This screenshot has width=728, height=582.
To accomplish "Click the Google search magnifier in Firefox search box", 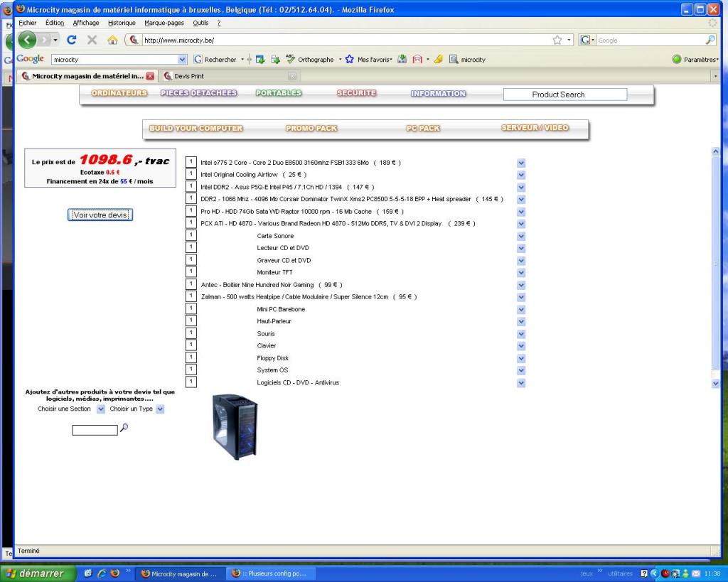I will tap(710, 40).
